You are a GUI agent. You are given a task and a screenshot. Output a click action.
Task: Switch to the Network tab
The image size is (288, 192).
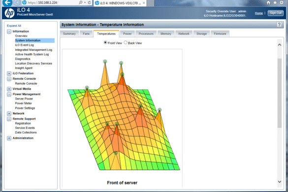click(x=184, y=34)
